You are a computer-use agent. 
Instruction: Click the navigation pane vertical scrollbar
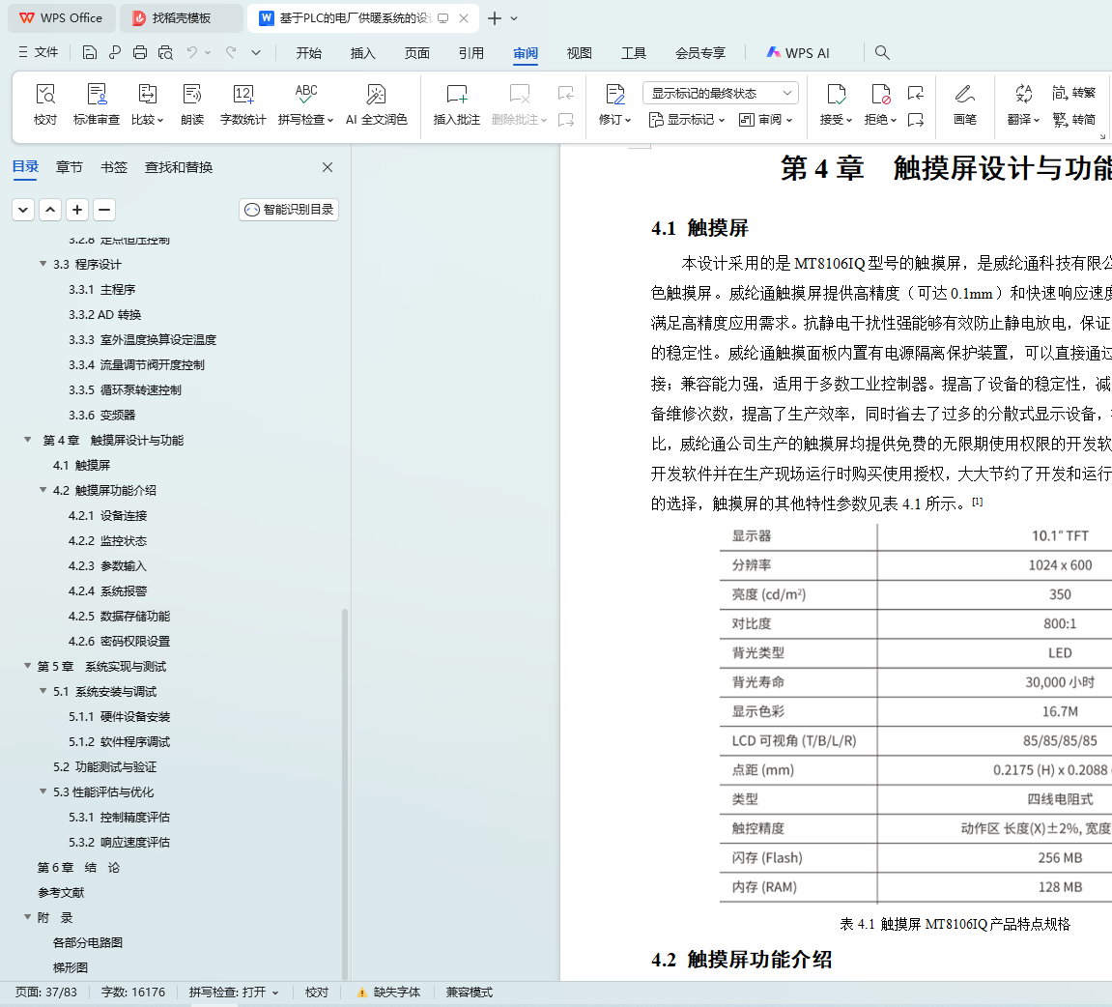pyautogui.click(x=345, y=792)
